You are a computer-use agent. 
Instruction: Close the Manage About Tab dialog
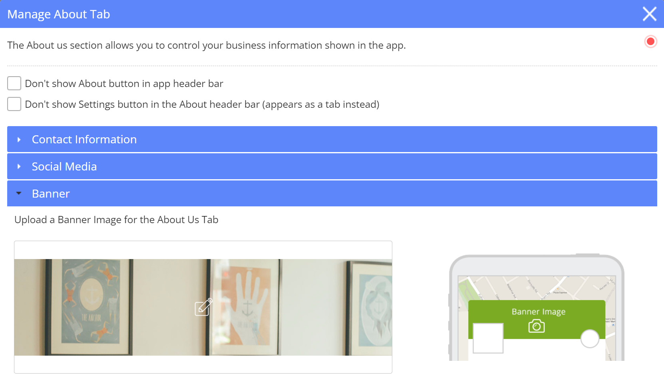649,14
